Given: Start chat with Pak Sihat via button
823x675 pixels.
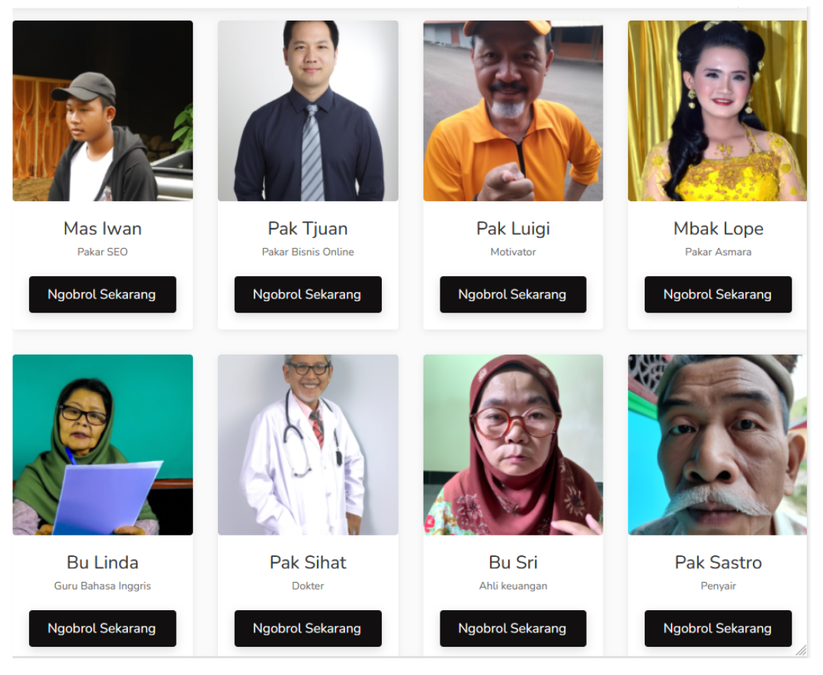Looking at the screenshot, I should [x=308, y=628].
